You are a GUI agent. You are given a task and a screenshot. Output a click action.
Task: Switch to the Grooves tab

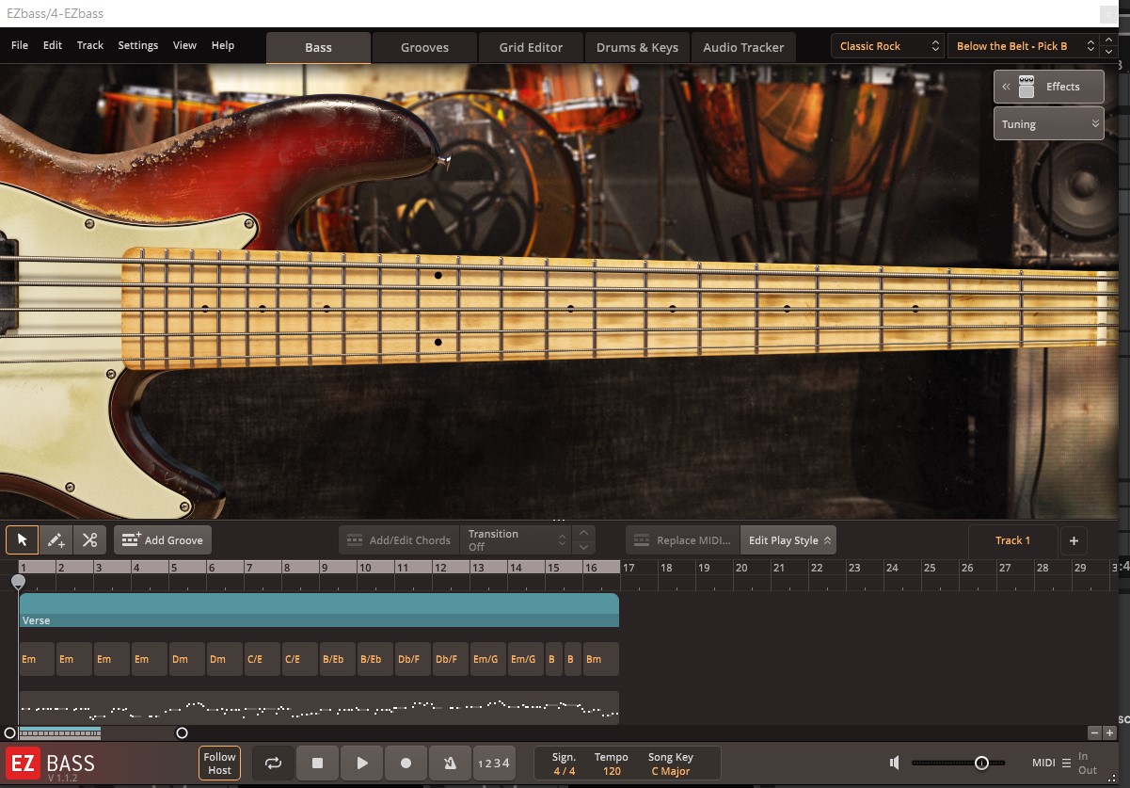point(424,48)
